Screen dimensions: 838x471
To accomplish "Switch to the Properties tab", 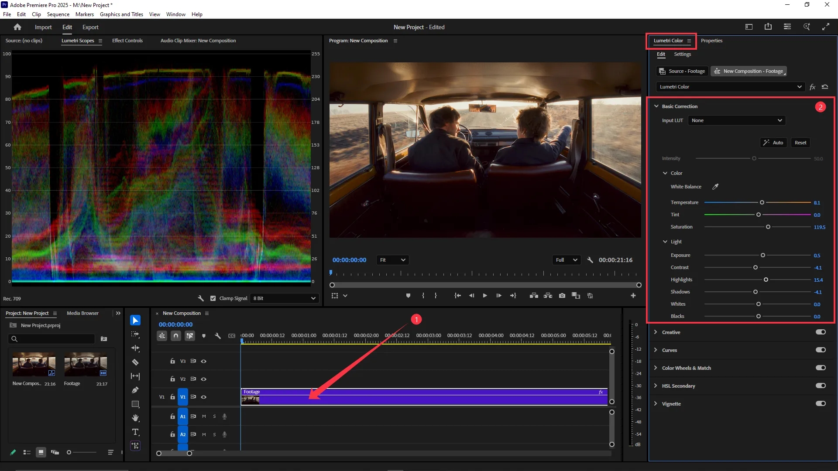I will point(711,41).
